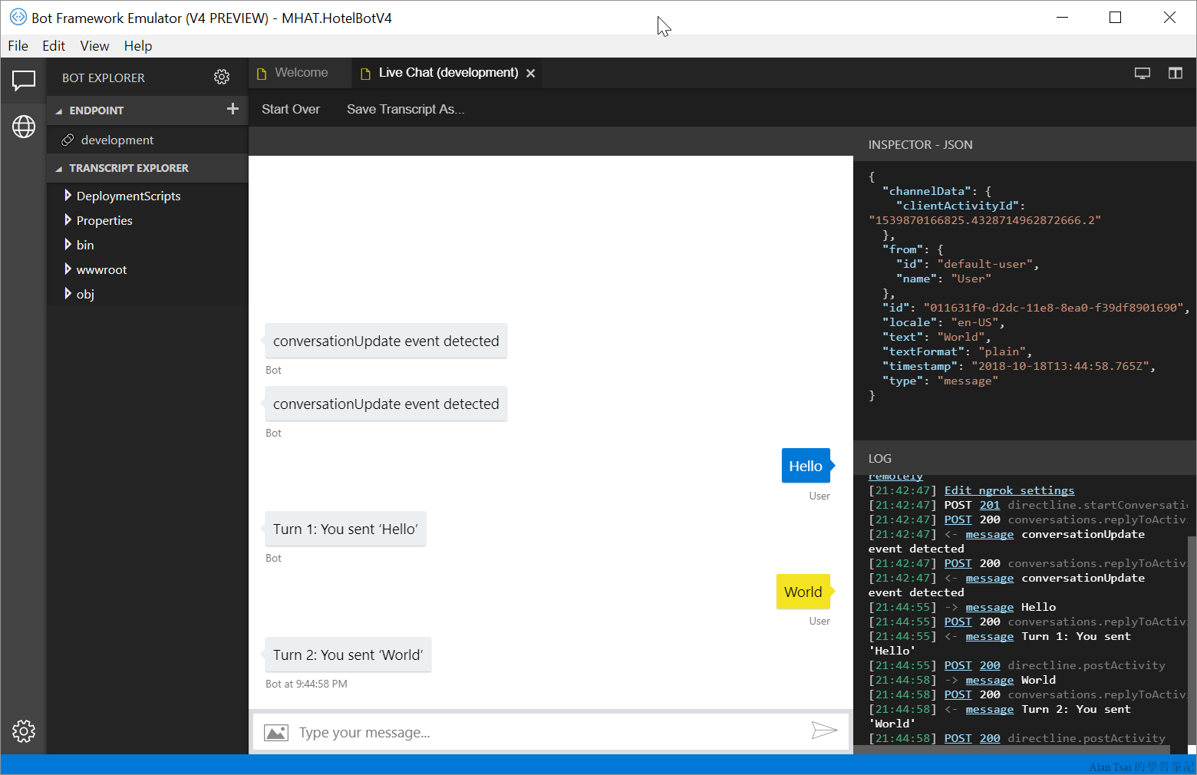Select the yellow 'World' user message bubble
Viewport: 1197px width, 775px height.
pyautogui.click(x=803, y=592)
